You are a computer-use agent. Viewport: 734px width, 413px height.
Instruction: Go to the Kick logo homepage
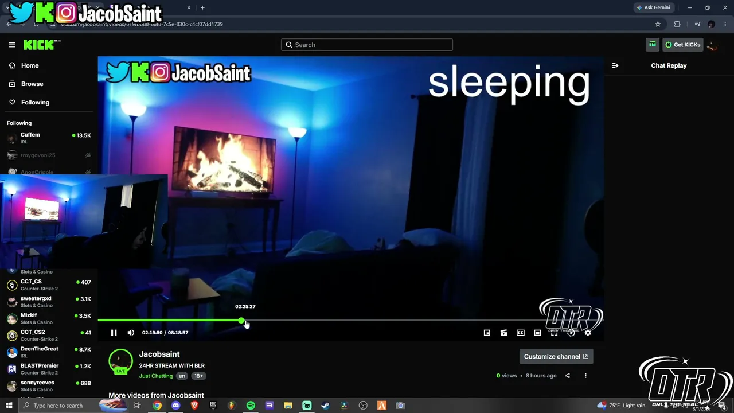[x=42, y=45]
